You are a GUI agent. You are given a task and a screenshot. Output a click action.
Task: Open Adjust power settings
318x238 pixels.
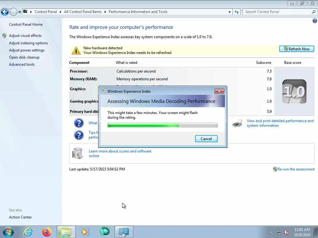point(27,50)
